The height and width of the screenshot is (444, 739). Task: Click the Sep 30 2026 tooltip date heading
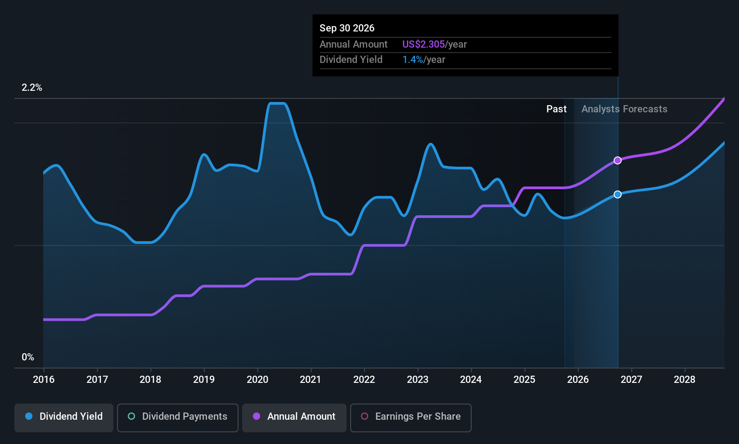coord(347,28)
